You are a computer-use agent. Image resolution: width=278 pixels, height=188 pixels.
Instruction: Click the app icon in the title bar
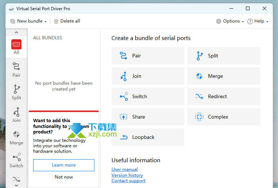[11, 9]
